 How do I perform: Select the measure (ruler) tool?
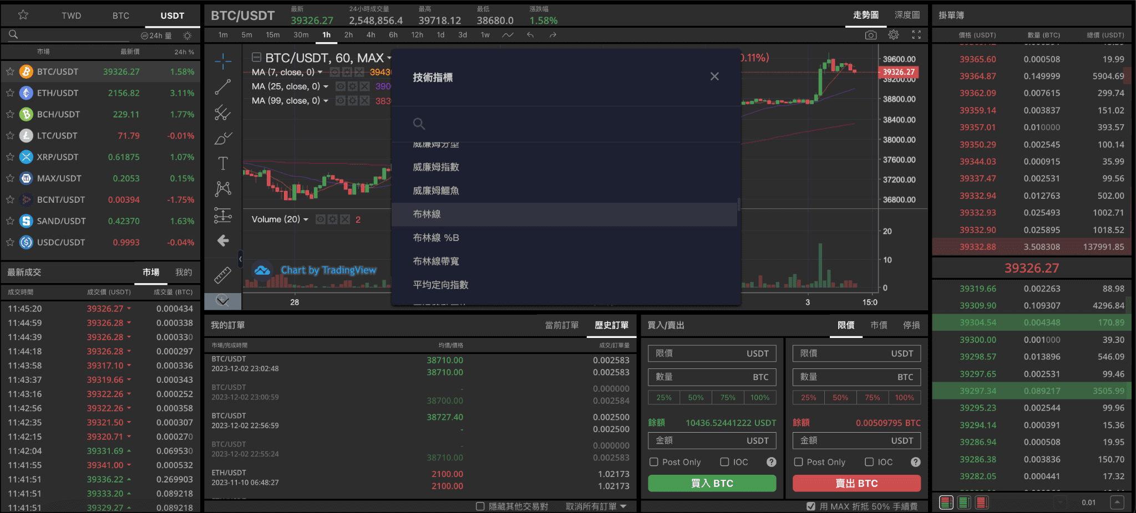223,274
